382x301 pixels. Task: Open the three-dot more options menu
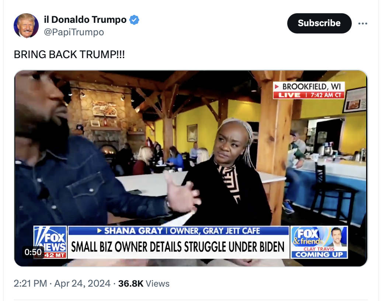pyautogui.click(x=362, y=23)
